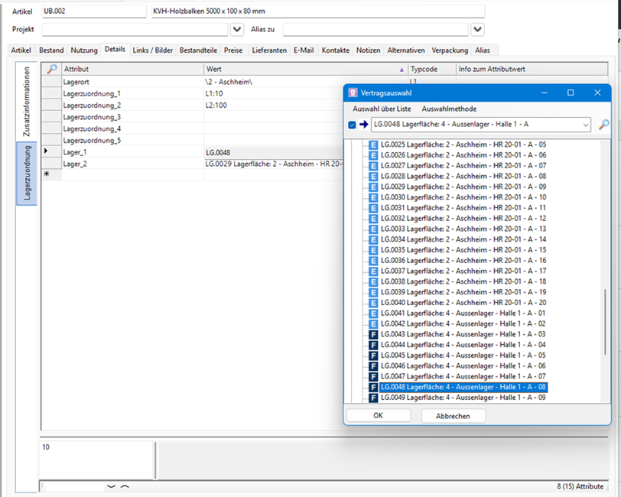Click the Vertragsauswahl dialog title icon
The height and width of the screenshot is (497, 621).
click(353, 93)
